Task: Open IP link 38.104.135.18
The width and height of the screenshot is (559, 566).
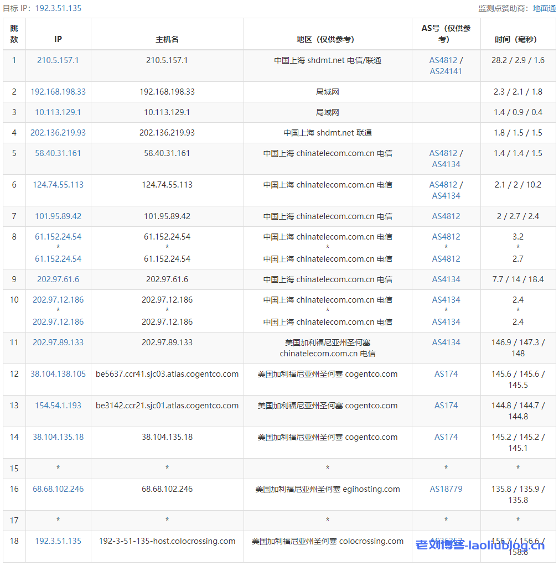Action: pos(58,437)
